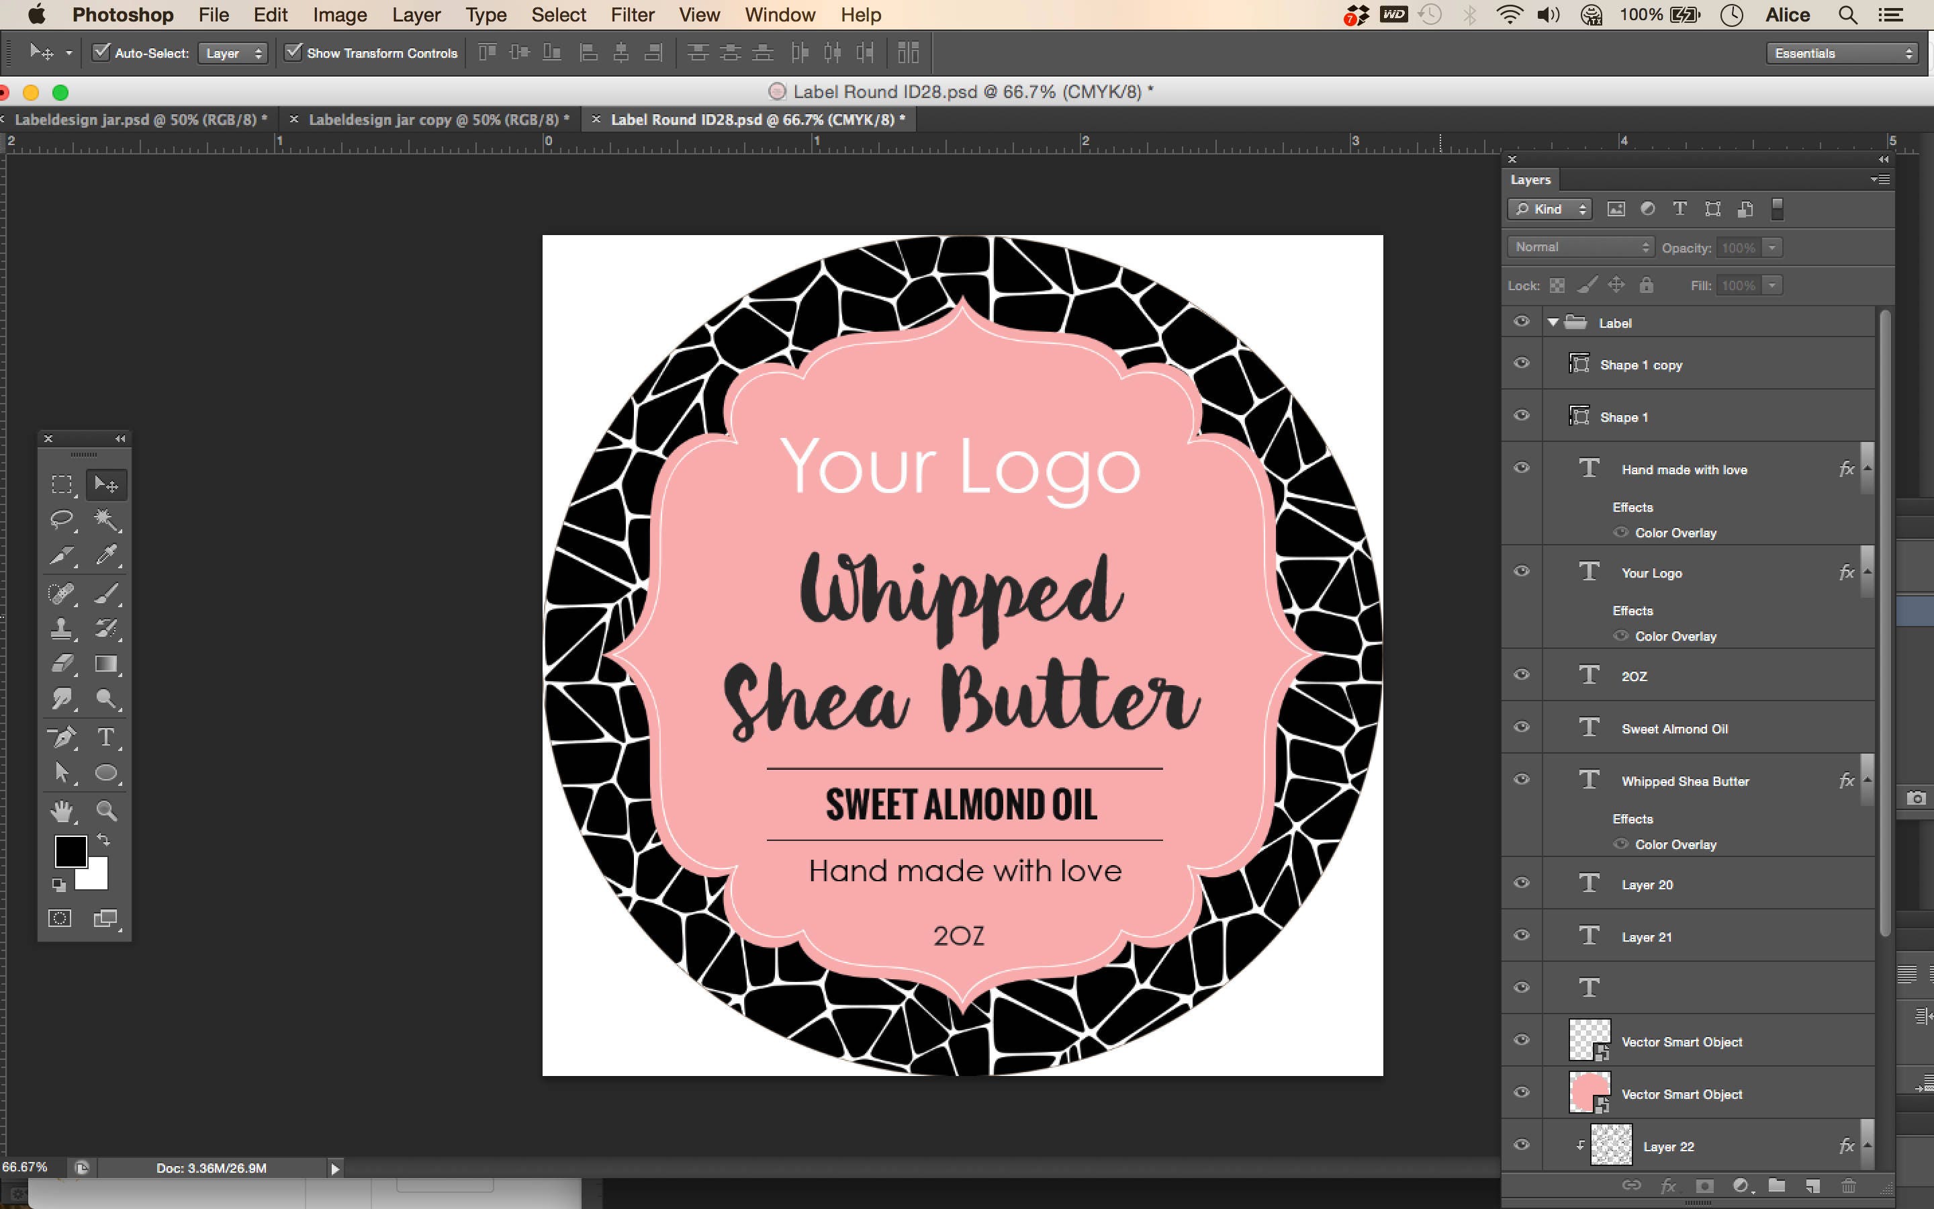Viewport: 1934px width, 1209px height.
Task: Click the foreground color swatch
Action: [71, 851]
